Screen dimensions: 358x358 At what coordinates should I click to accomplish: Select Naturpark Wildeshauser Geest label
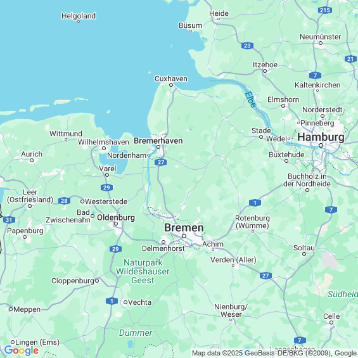(x=143, y=271)
